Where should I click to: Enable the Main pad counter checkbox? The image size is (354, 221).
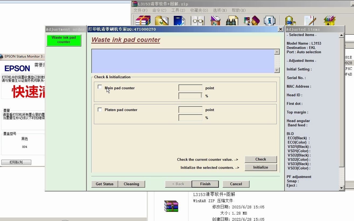coord(100,87)
